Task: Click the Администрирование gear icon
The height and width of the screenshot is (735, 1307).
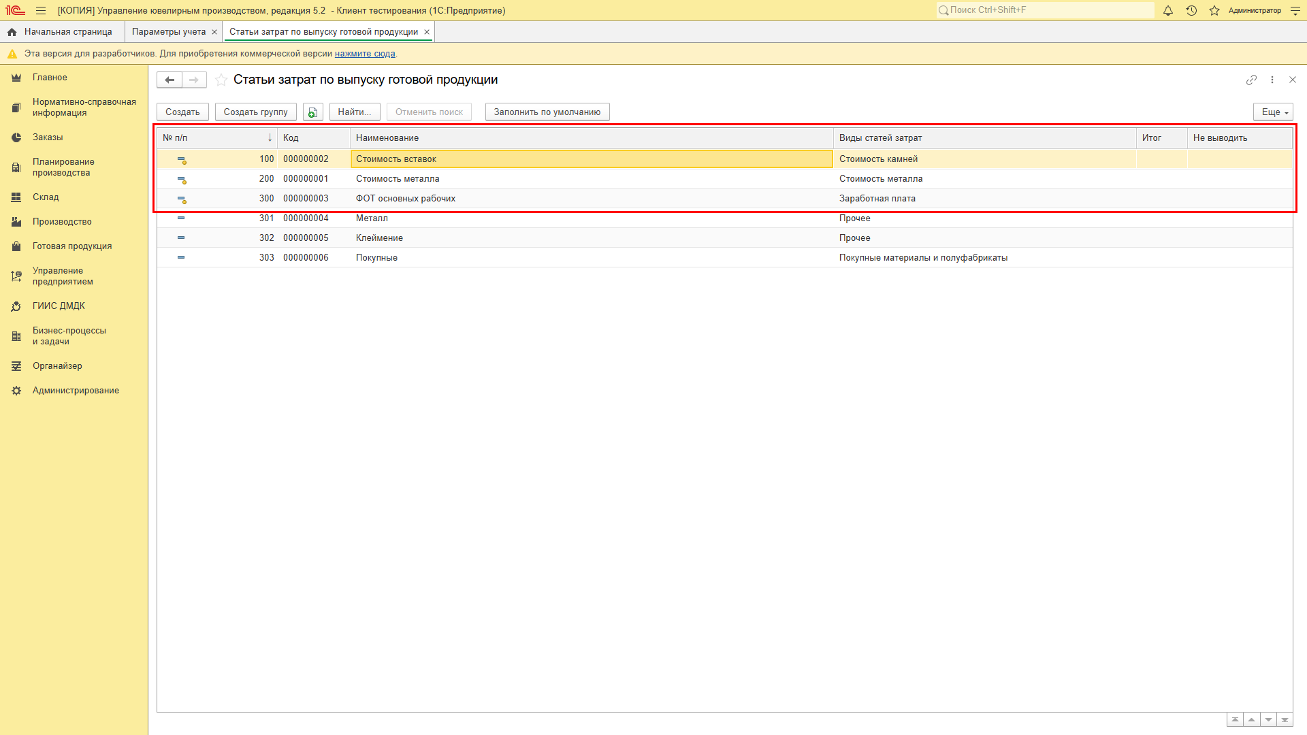Action: [x=16, y=391]
